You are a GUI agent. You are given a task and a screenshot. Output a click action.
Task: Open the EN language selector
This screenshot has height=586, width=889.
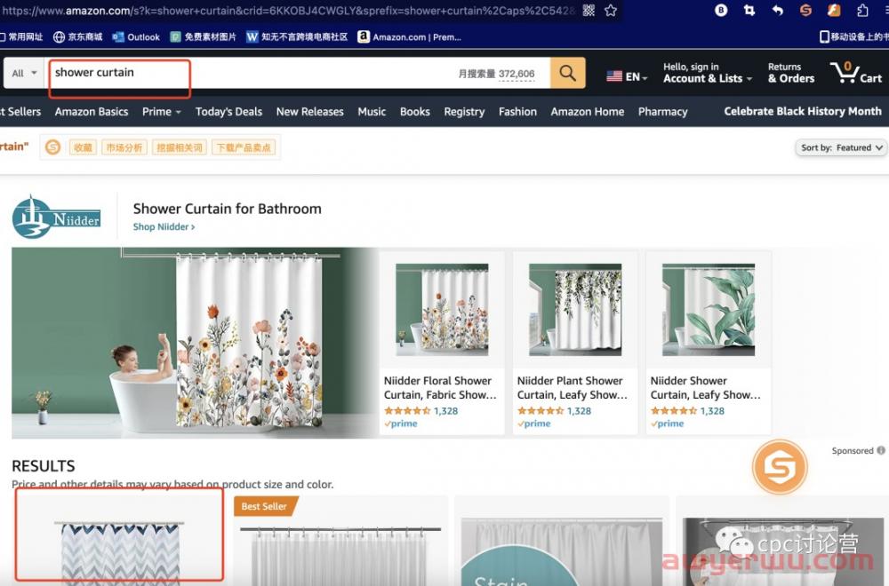[627, 75]
